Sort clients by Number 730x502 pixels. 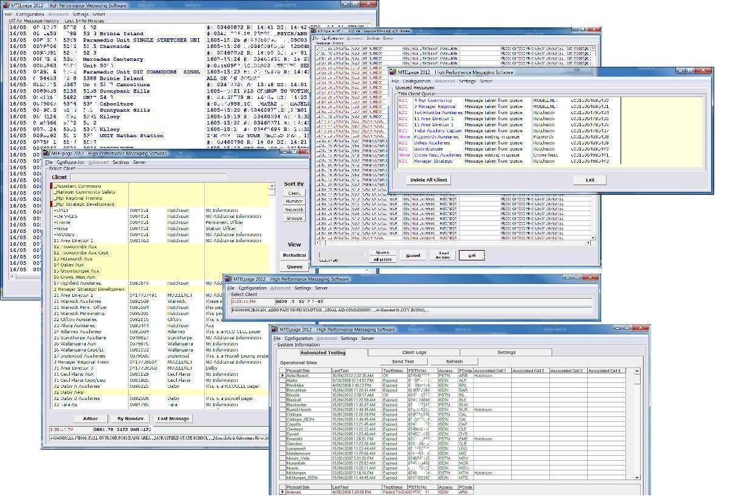[x=294, y=201]
